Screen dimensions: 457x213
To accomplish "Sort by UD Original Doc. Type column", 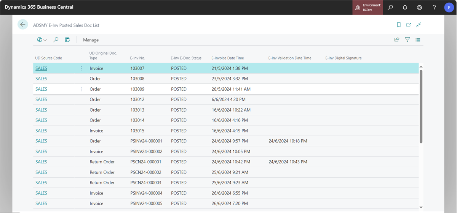I will click(x=103, y=55).
